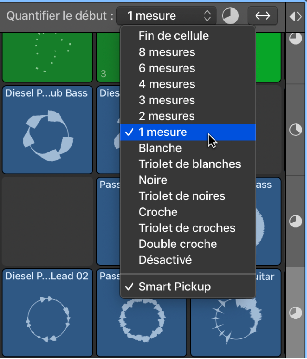
Task: Select Fin de cellule from the list
Action: click(x=174, y=36)
